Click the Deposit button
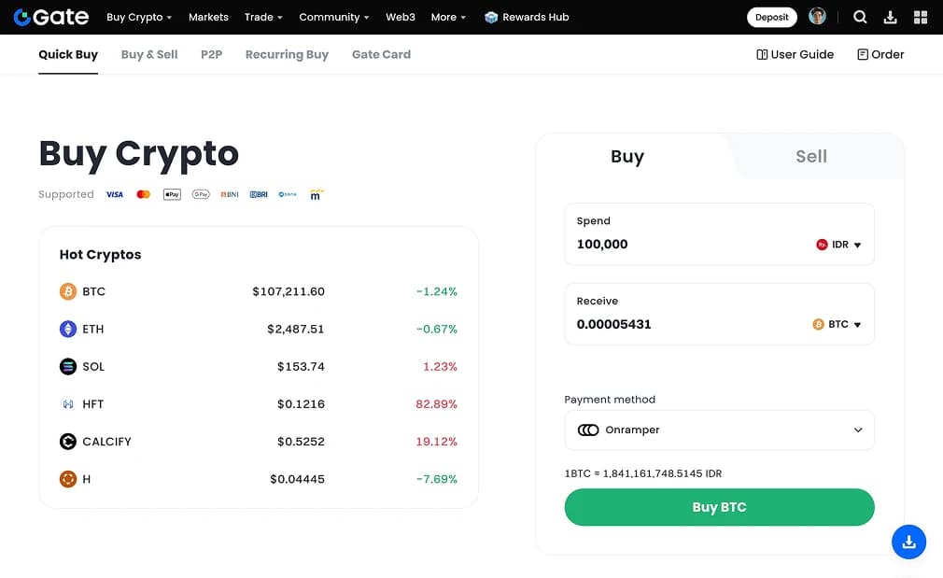The image size is (943, 578). 771,17
